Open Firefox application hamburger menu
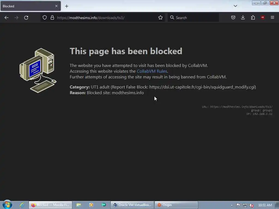The height and width of the screenshot is (209, 279). coord(272,17)
